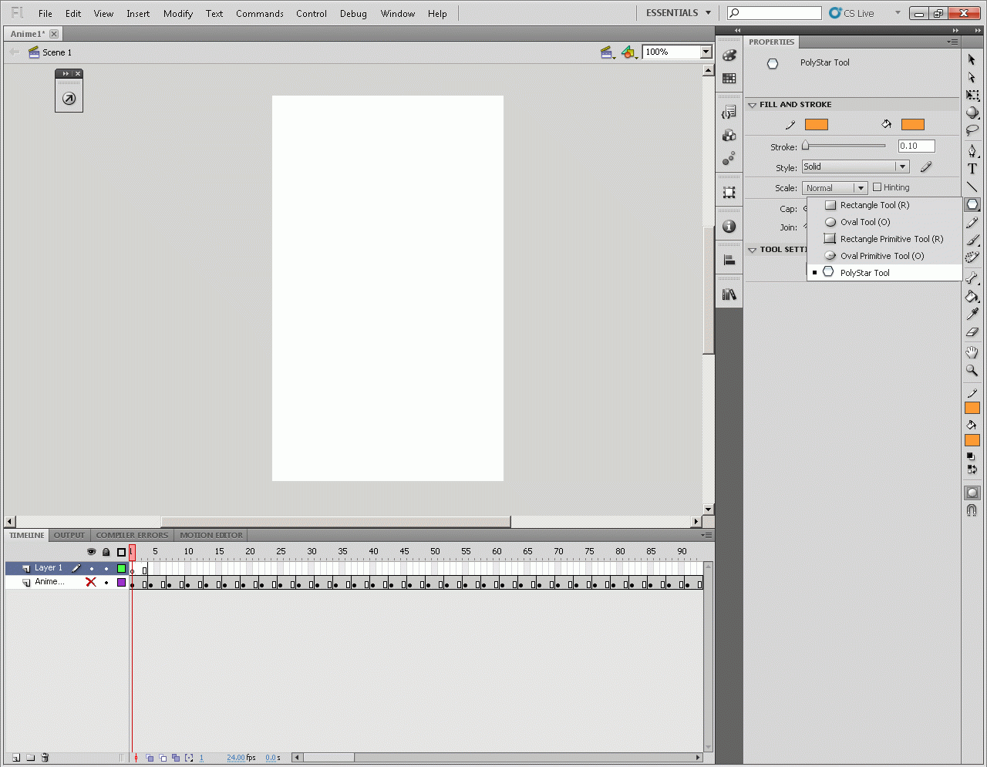The image size is (987, 767).
Task: Show all layers as outlines header
Action: coord(121,552)
